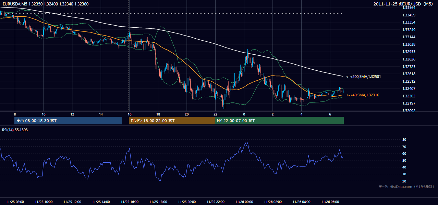The width and height of the screenshot is (438, 205).
Task: Click price level 1.32092 on the axis
Action: pyautogui.click(x=409, y=111)
